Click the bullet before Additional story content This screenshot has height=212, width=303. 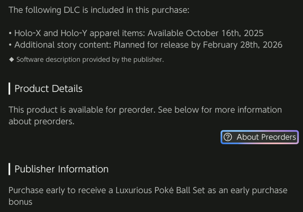(10, 45)
